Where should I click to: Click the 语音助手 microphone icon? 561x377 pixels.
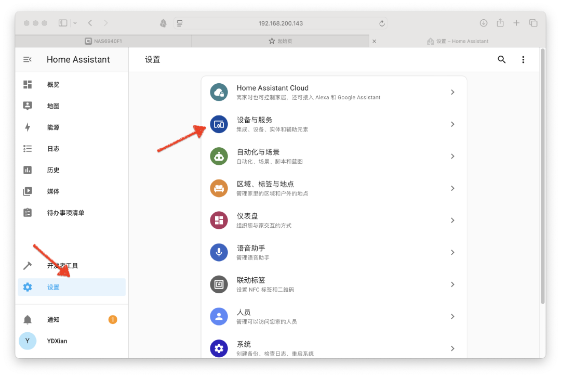click(x=219, y=252)
